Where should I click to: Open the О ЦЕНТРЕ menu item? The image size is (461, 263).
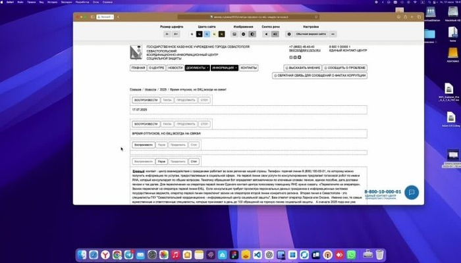(157, 68)
